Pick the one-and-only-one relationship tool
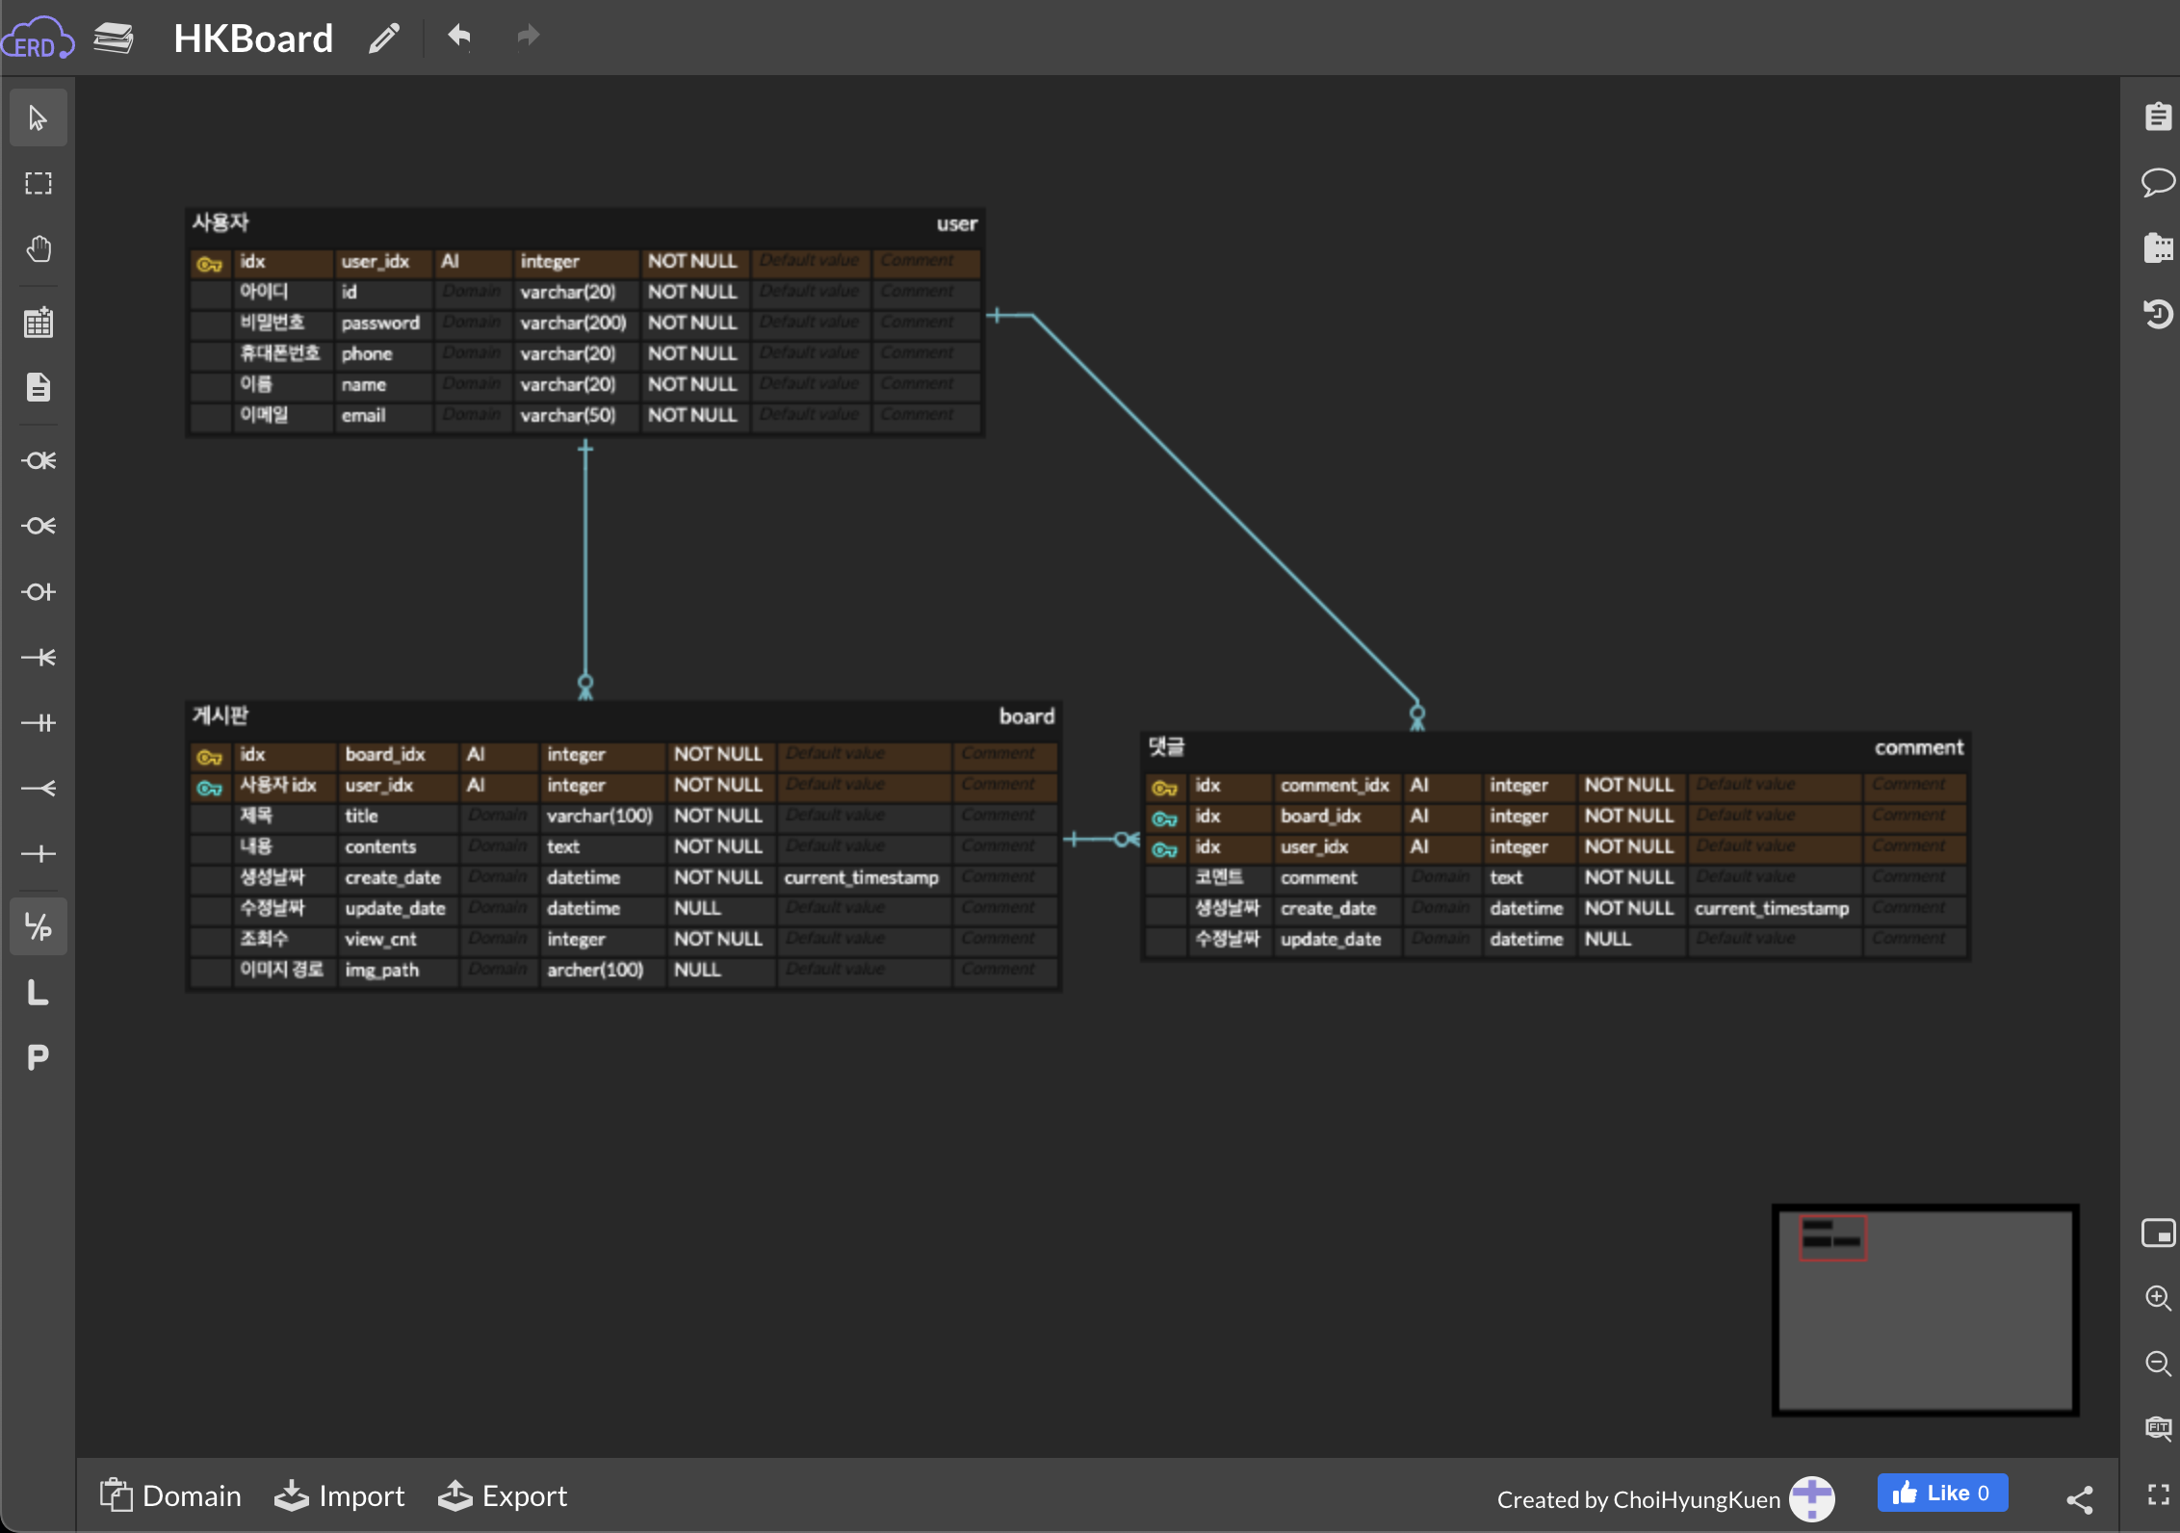 38,723
